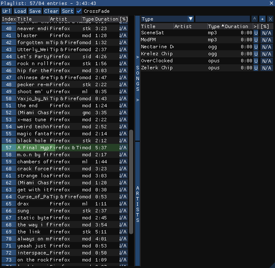This screenshot has height=268, width=275.
Task: Click the U button for SceneSat
Action: coord(256,33)
